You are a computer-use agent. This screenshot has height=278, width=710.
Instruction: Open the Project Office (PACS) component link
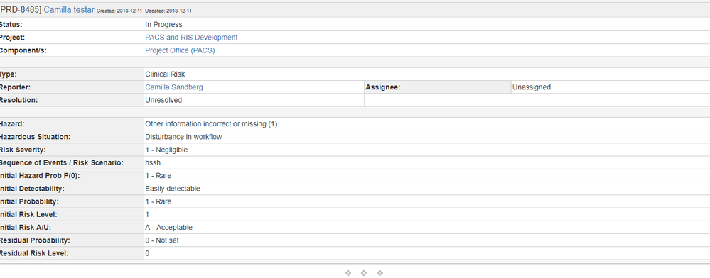coord(180,50)
